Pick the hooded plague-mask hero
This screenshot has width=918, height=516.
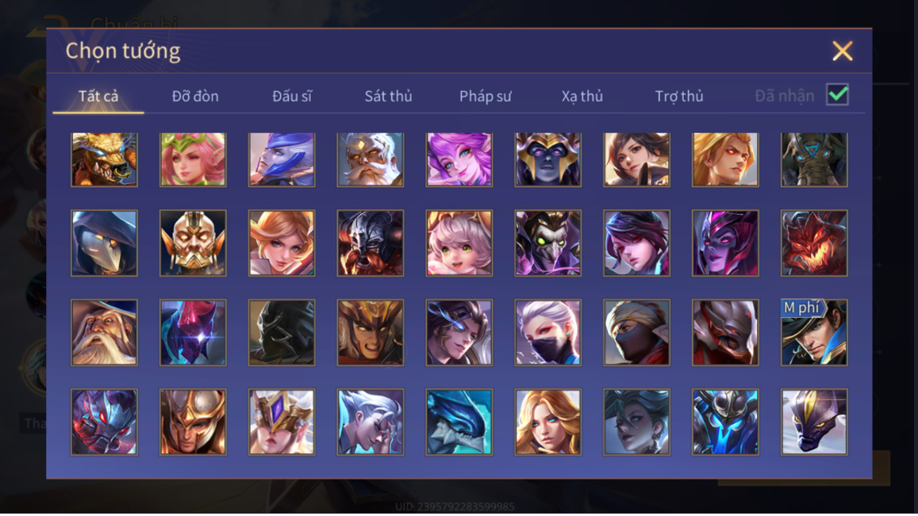[x=104, y=243]
